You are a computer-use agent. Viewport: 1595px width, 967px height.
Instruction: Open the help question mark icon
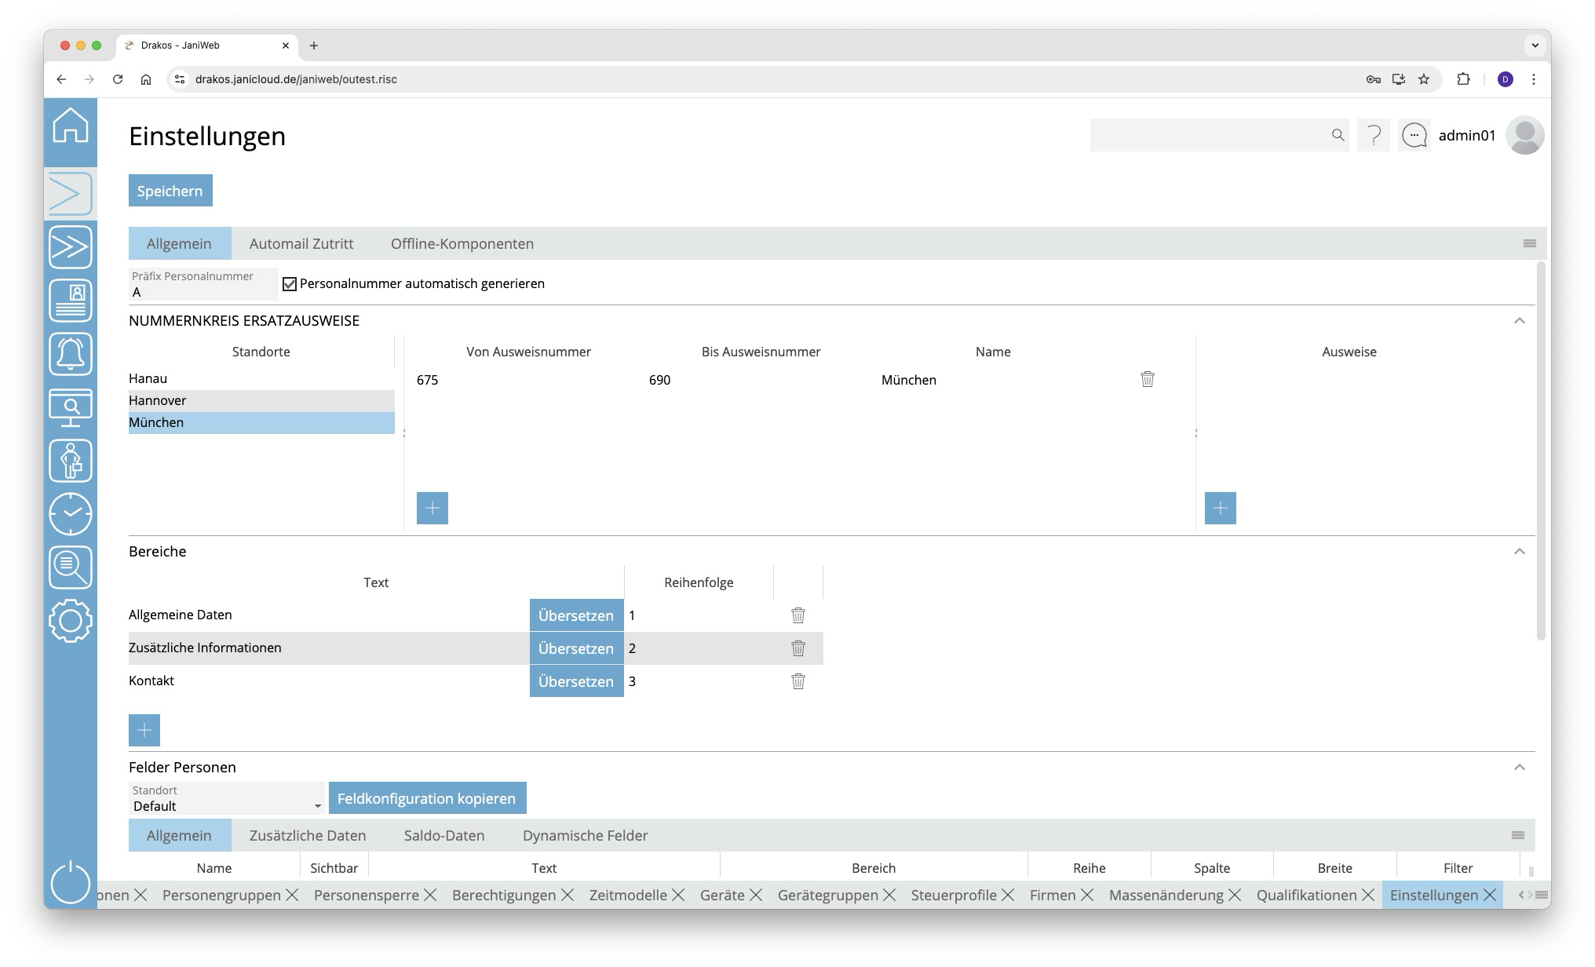click(1373, 136)
